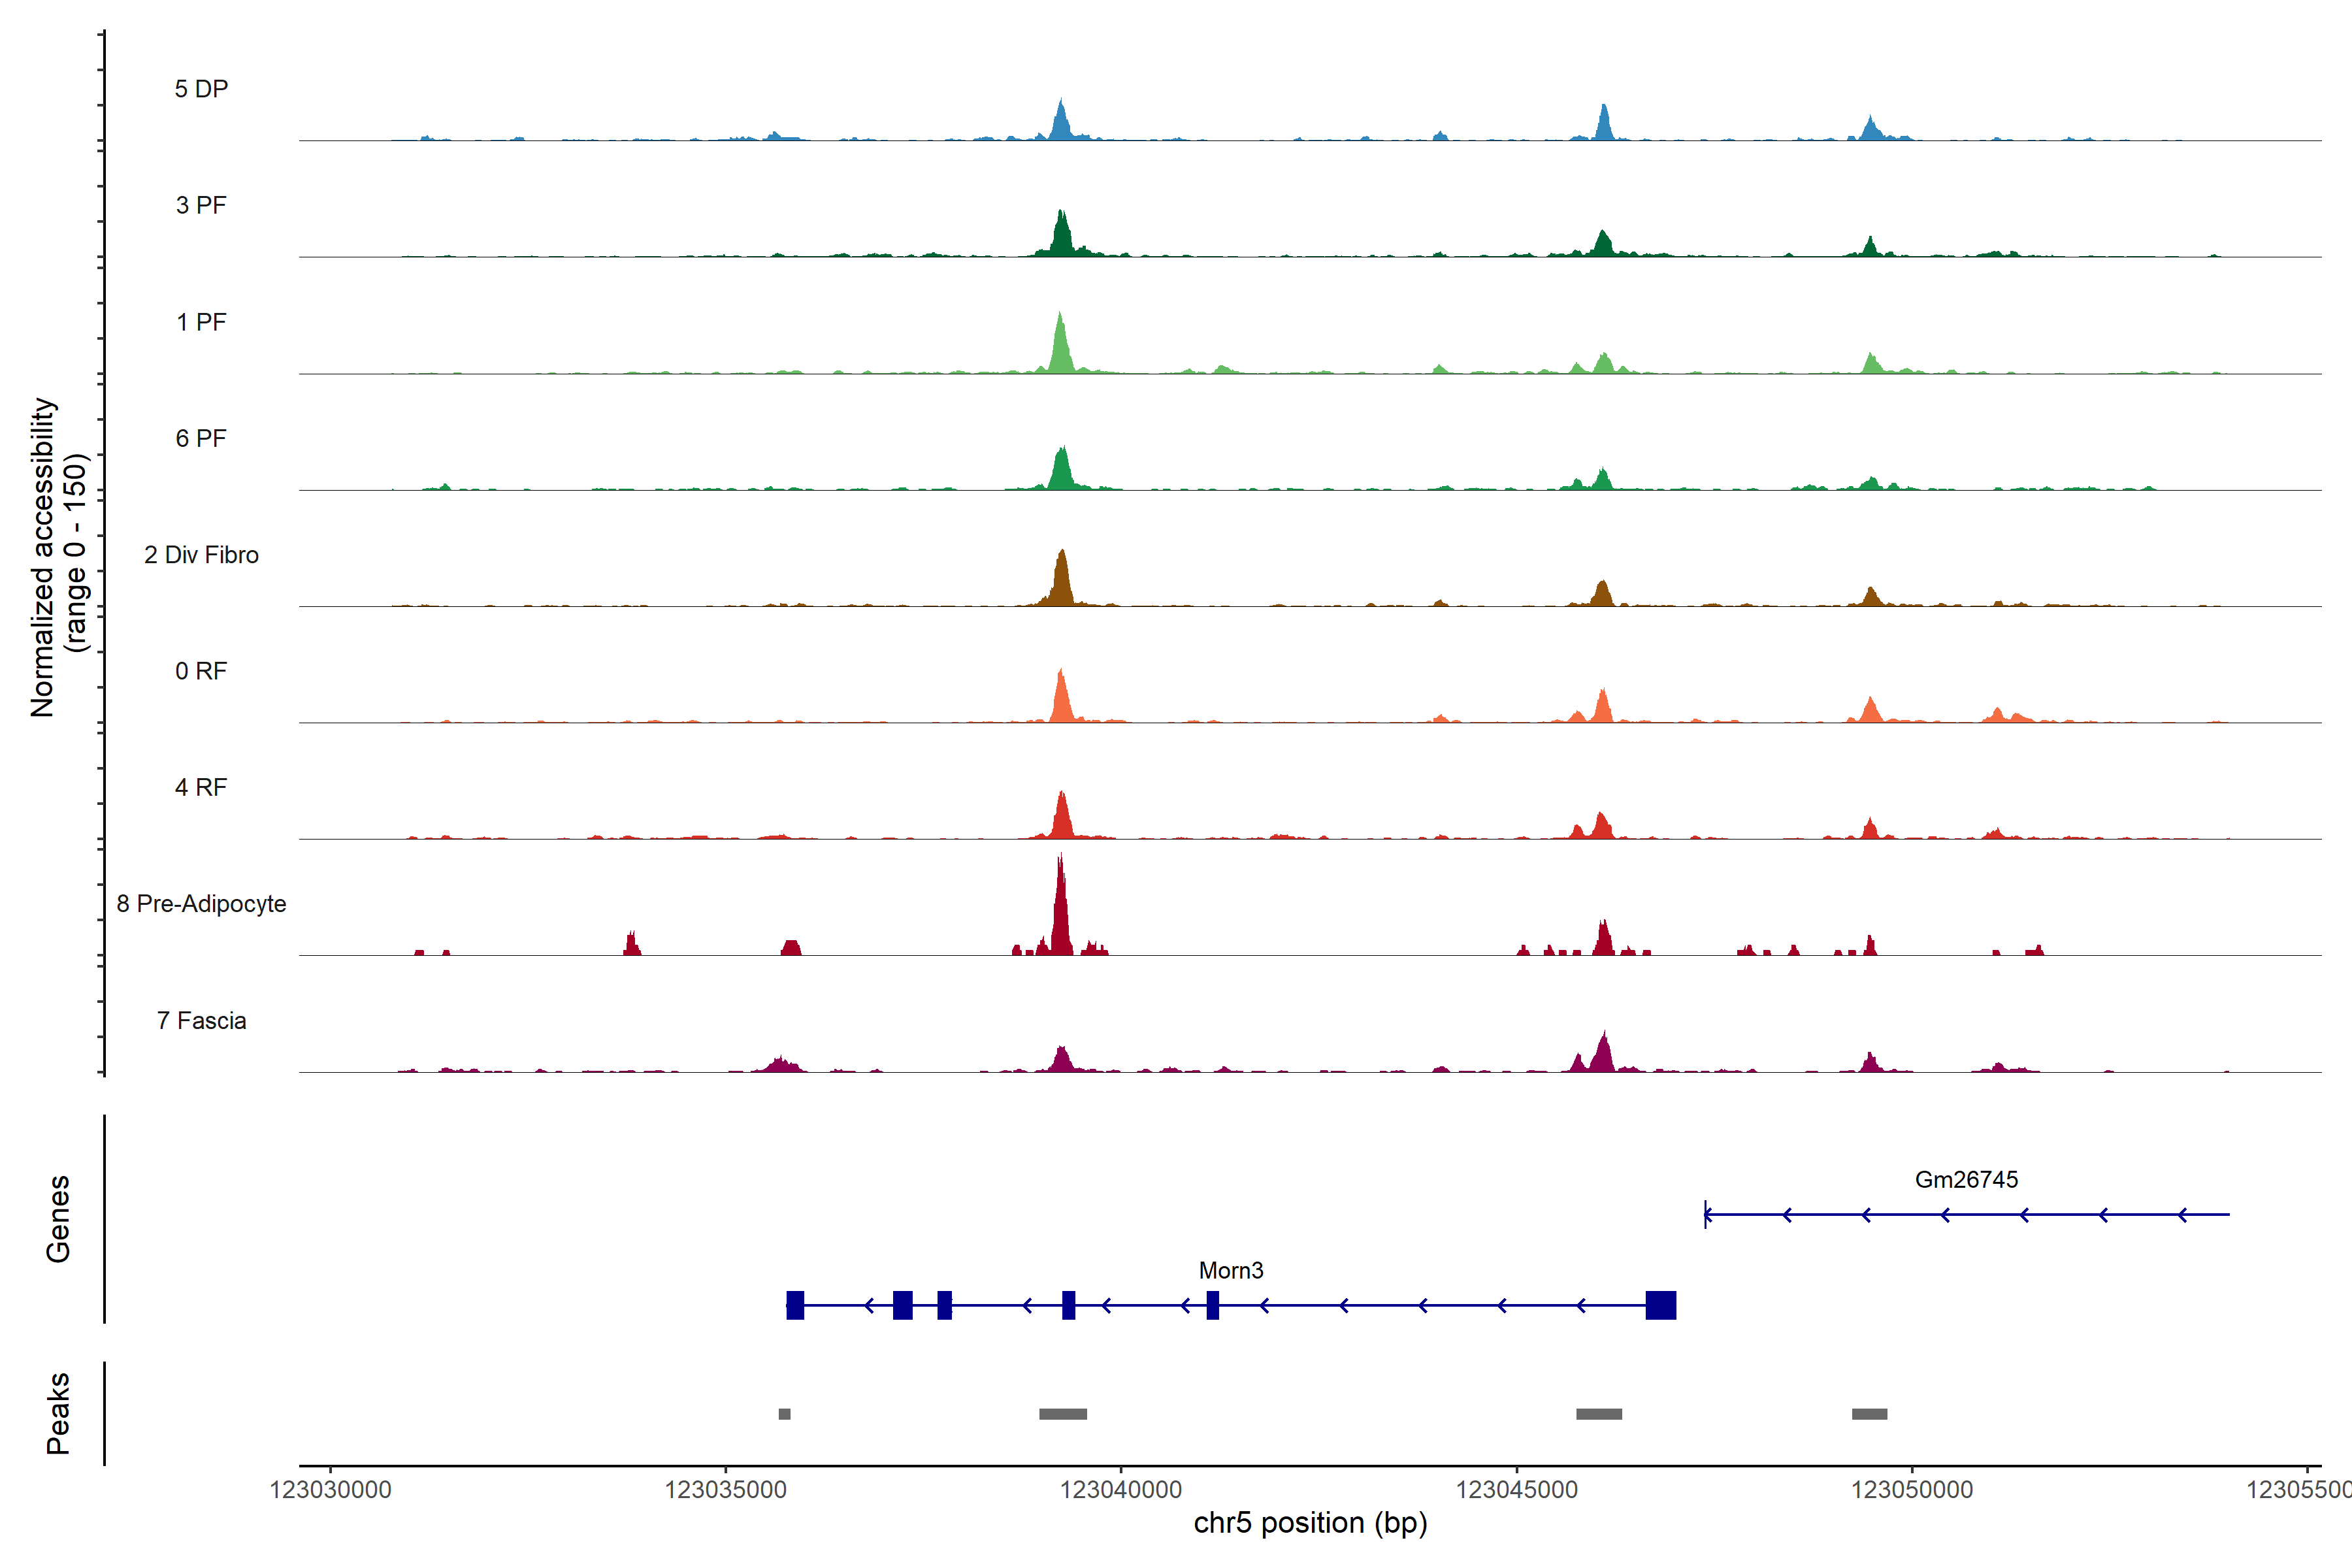Click the chr5 position (bp) axis title
The width and height of the screenshot is (2352, 1568).
point(1310,1523)
